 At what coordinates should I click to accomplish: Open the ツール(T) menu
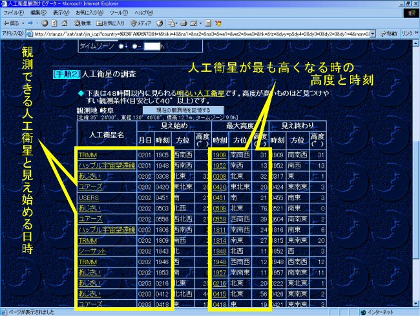coord(119,12)
